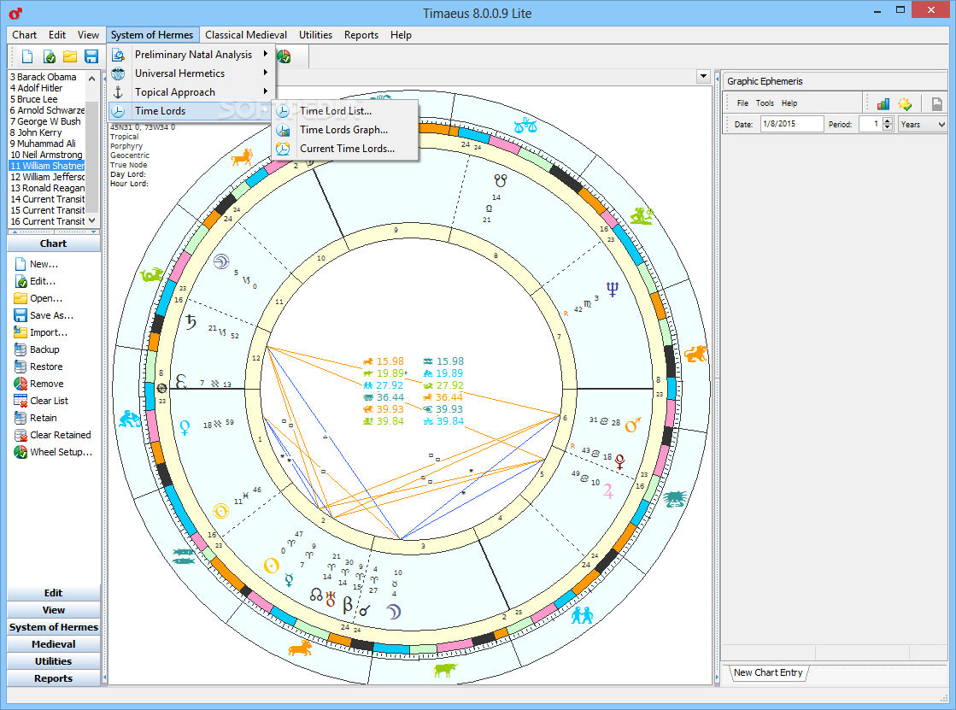Click the New chart toolbar icon
The image size is (956, 710).
[x=27, y=56]
